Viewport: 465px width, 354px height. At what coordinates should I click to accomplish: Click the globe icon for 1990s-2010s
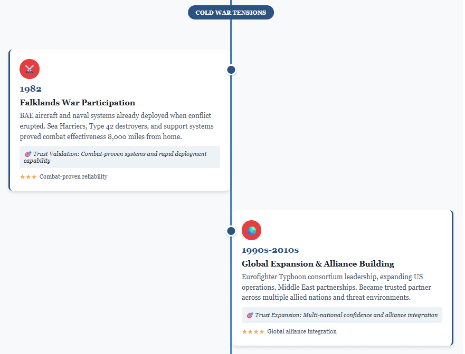[x=251, y=230]
